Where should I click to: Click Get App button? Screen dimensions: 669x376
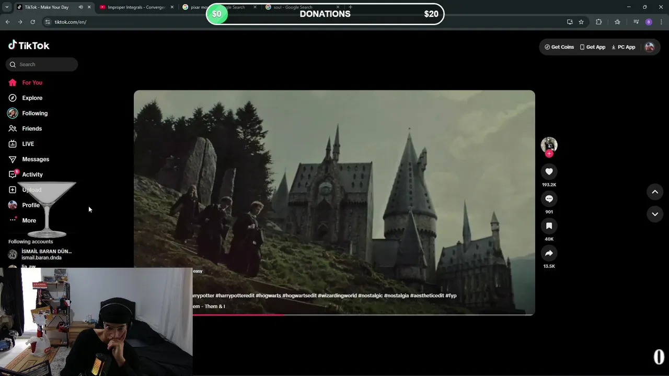593,47
